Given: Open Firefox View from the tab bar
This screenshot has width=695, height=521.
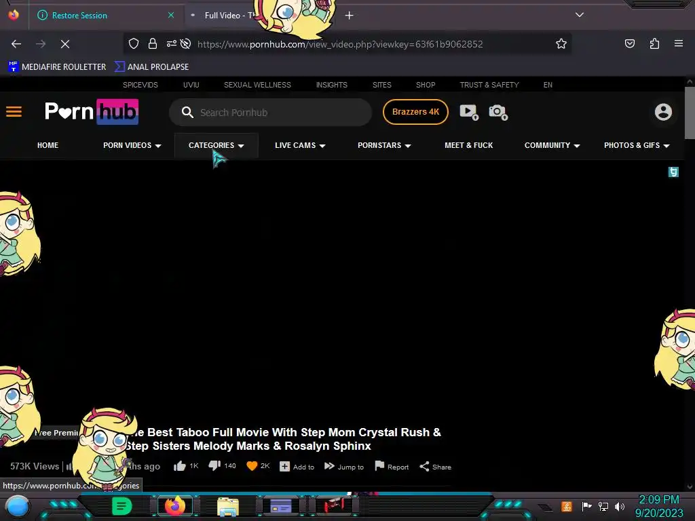Looking at the screenshot, I should pos(14,15).
